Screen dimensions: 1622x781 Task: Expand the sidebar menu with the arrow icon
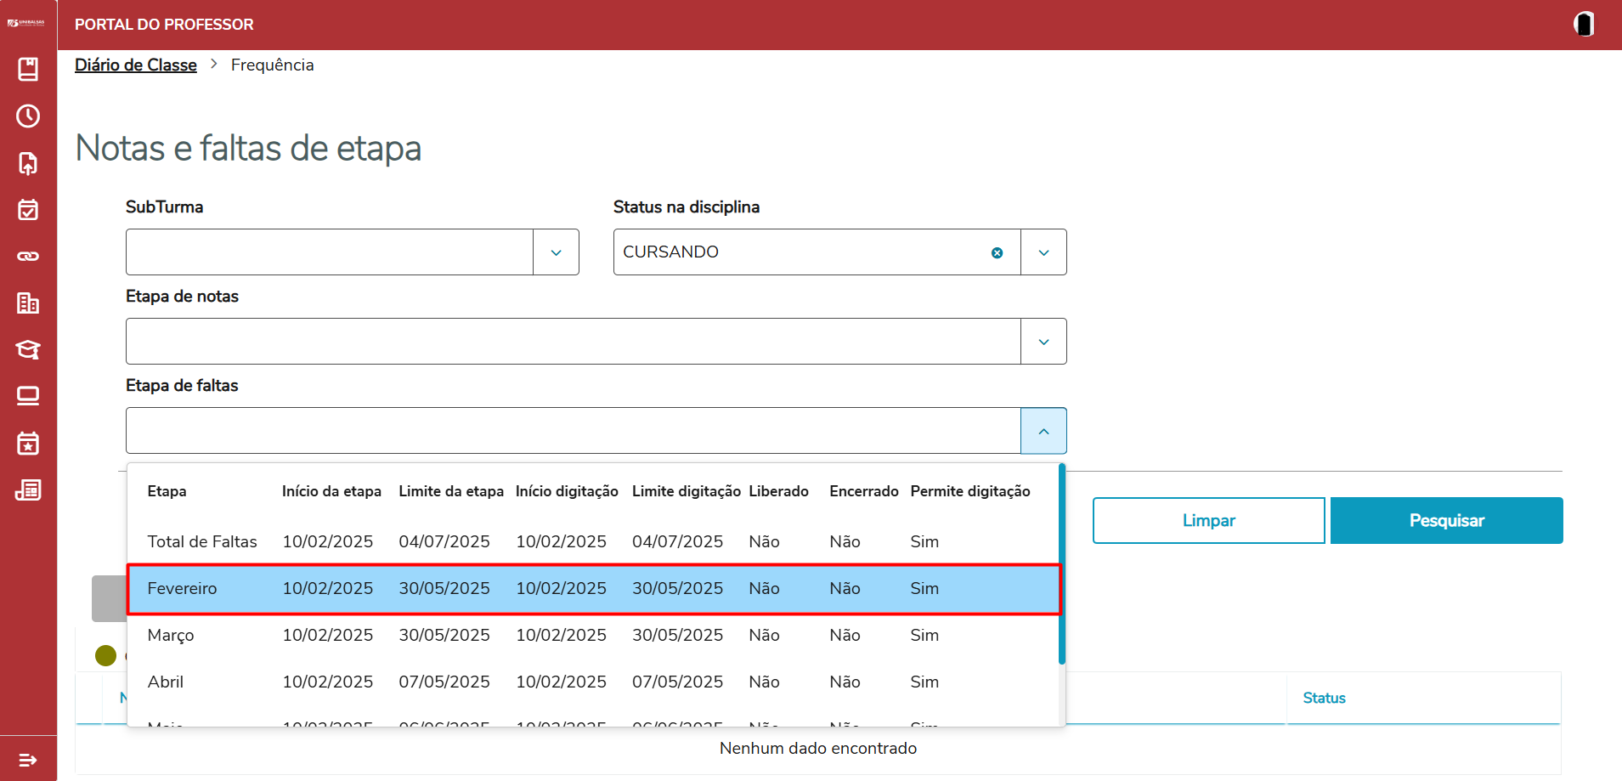pyautogui.click(x=28, y=760)
